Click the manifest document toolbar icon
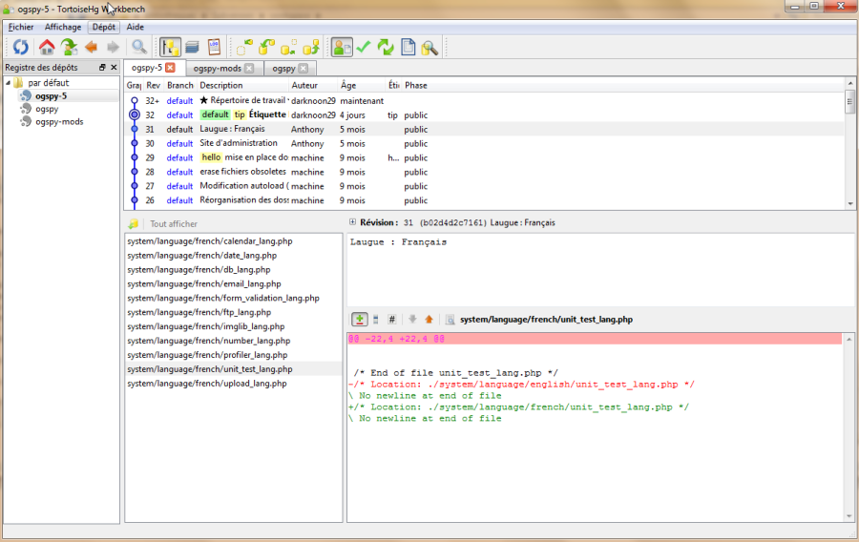 point(409,48)
